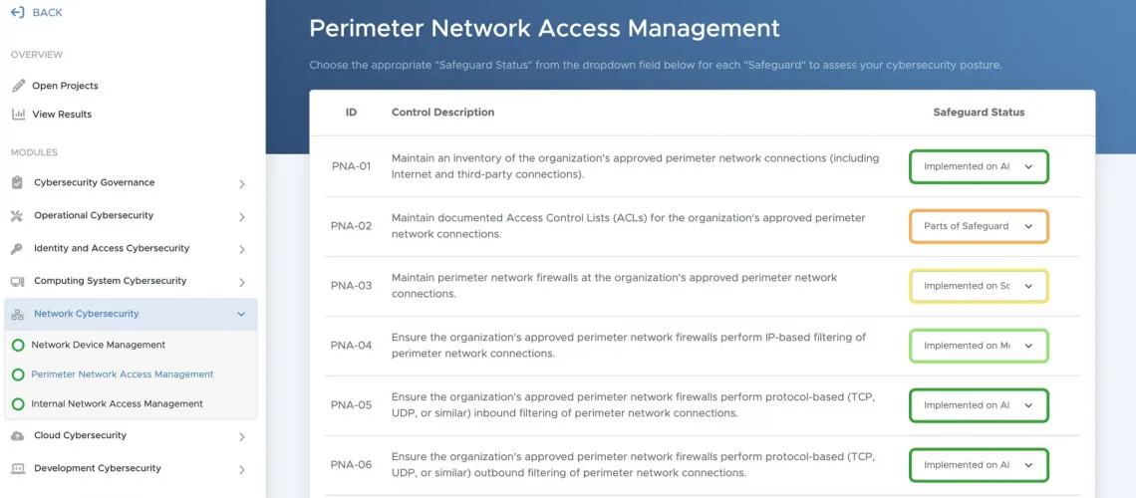
Task: Click the Development Cybersecurity laptop icon
Action: [x=17, y=469]
